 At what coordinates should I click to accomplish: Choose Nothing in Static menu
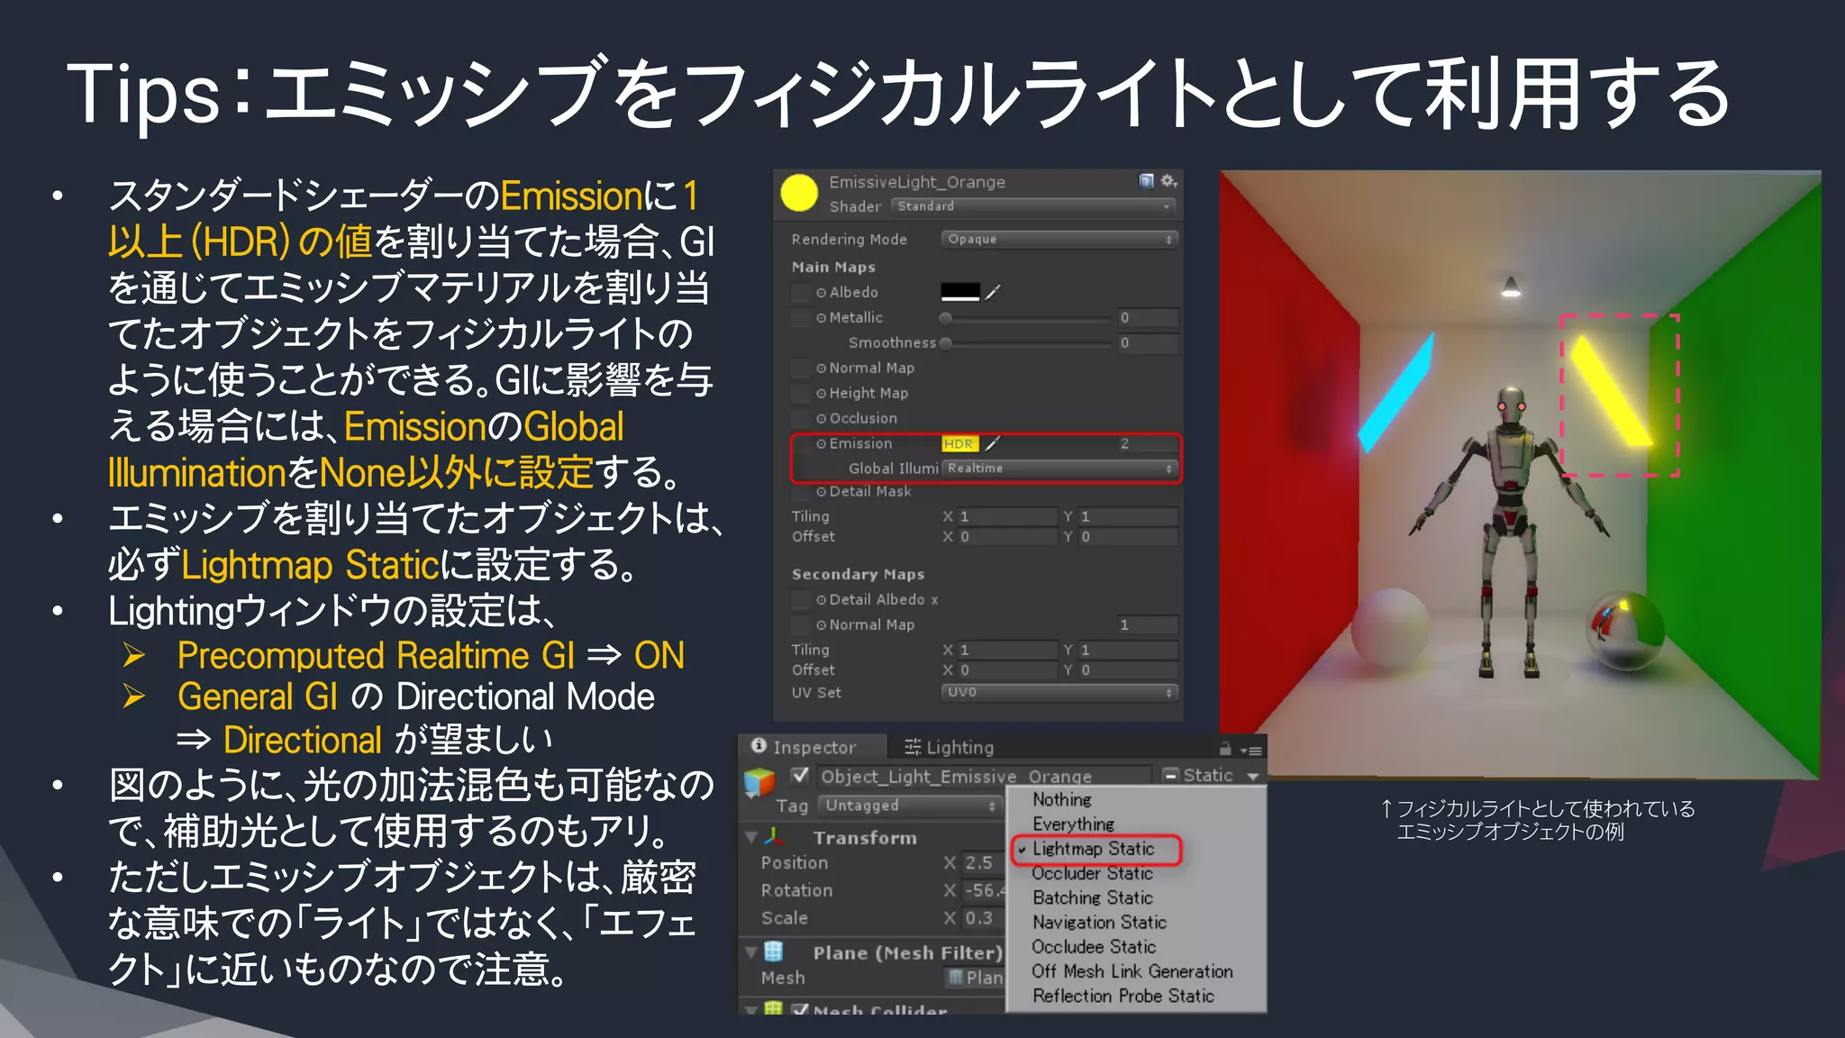pyautogui.click(x=1136, y=800)
